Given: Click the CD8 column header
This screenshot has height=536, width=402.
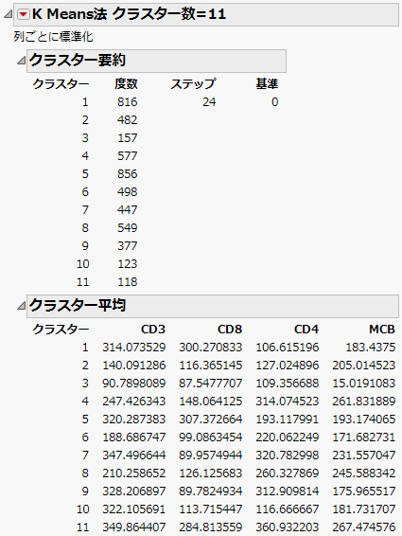Looking at the screenshot, I should coord(230,330).
